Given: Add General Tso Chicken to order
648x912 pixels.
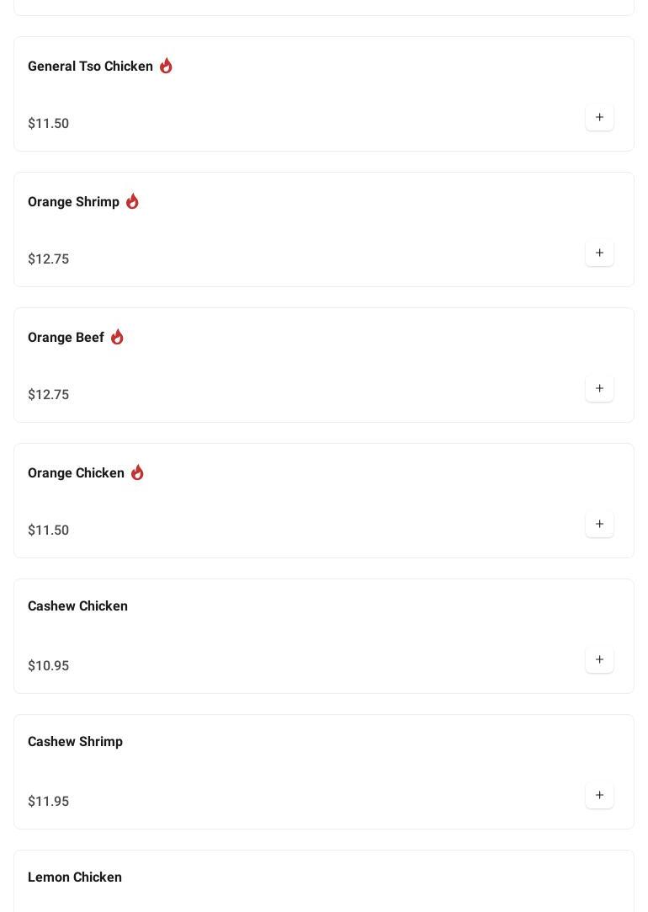Looking at the screenshot, I should coord(599,118).
